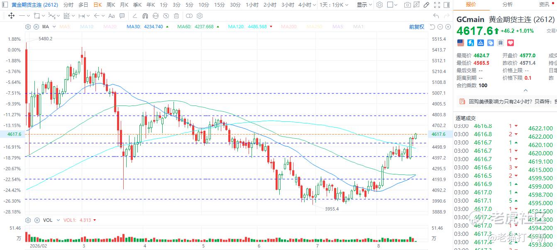Switch to 分时 chart tab
The height and width of the screenshot is (250, 557).
tap(68, 5)
